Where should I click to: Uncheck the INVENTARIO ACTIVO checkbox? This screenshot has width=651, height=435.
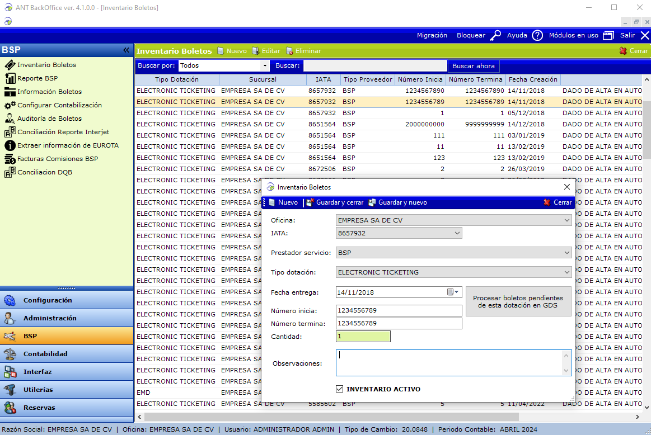click(339, 389)
